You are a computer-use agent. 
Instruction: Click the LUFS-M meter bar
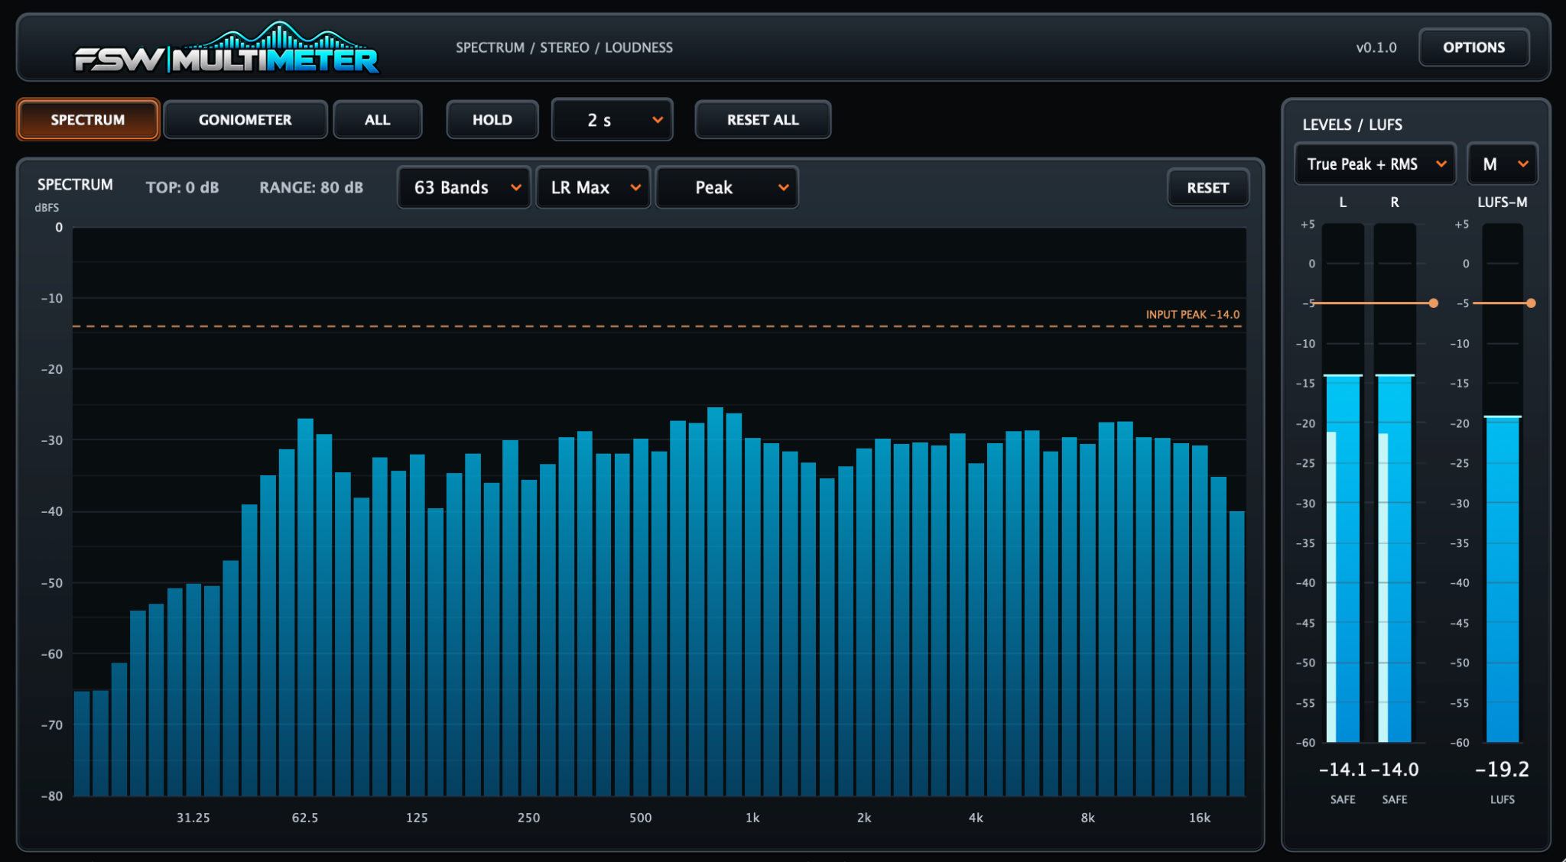(x=1503, y=483)
